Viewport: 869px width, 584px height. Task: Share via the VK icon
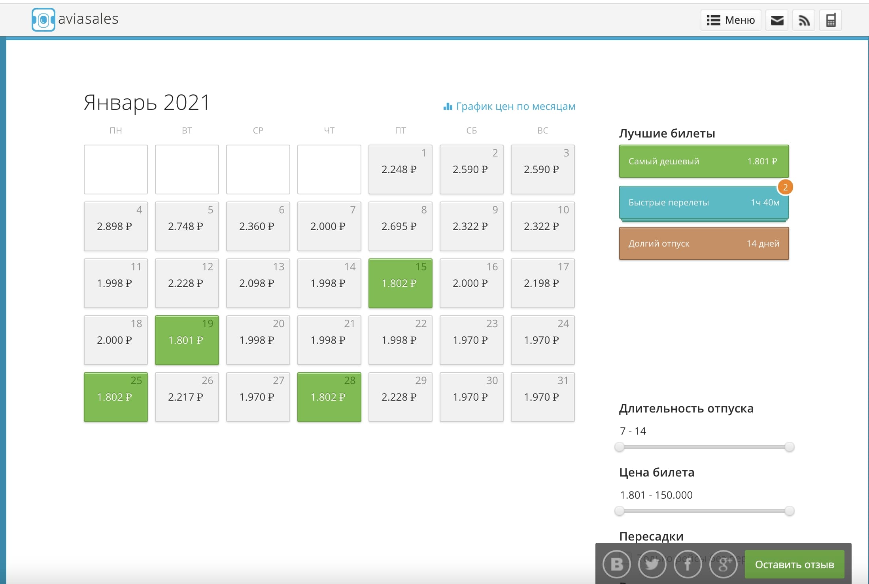pyautogui.click(x=616, y=564)
